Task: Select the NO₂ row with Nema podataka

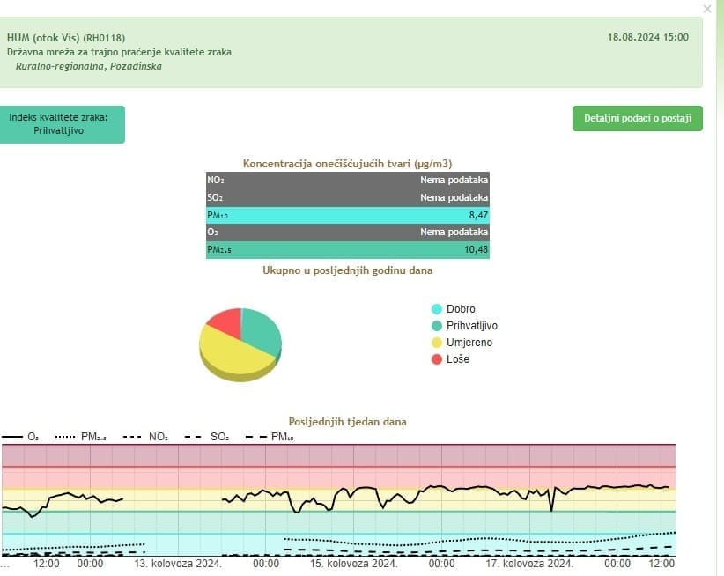Action: pos(347,180)
